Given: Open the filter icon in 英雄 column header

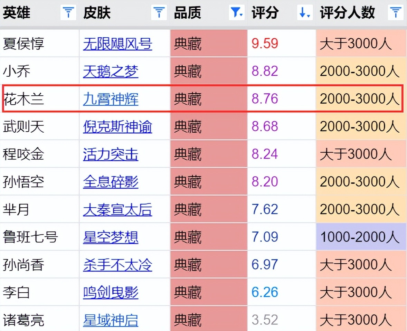Looking at the screenshot, I should [x=68, y=12].
